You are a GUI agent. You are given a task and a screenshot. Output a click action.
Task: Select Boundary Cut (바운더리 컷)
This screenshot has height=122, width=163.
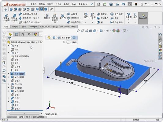coord(74,22)
